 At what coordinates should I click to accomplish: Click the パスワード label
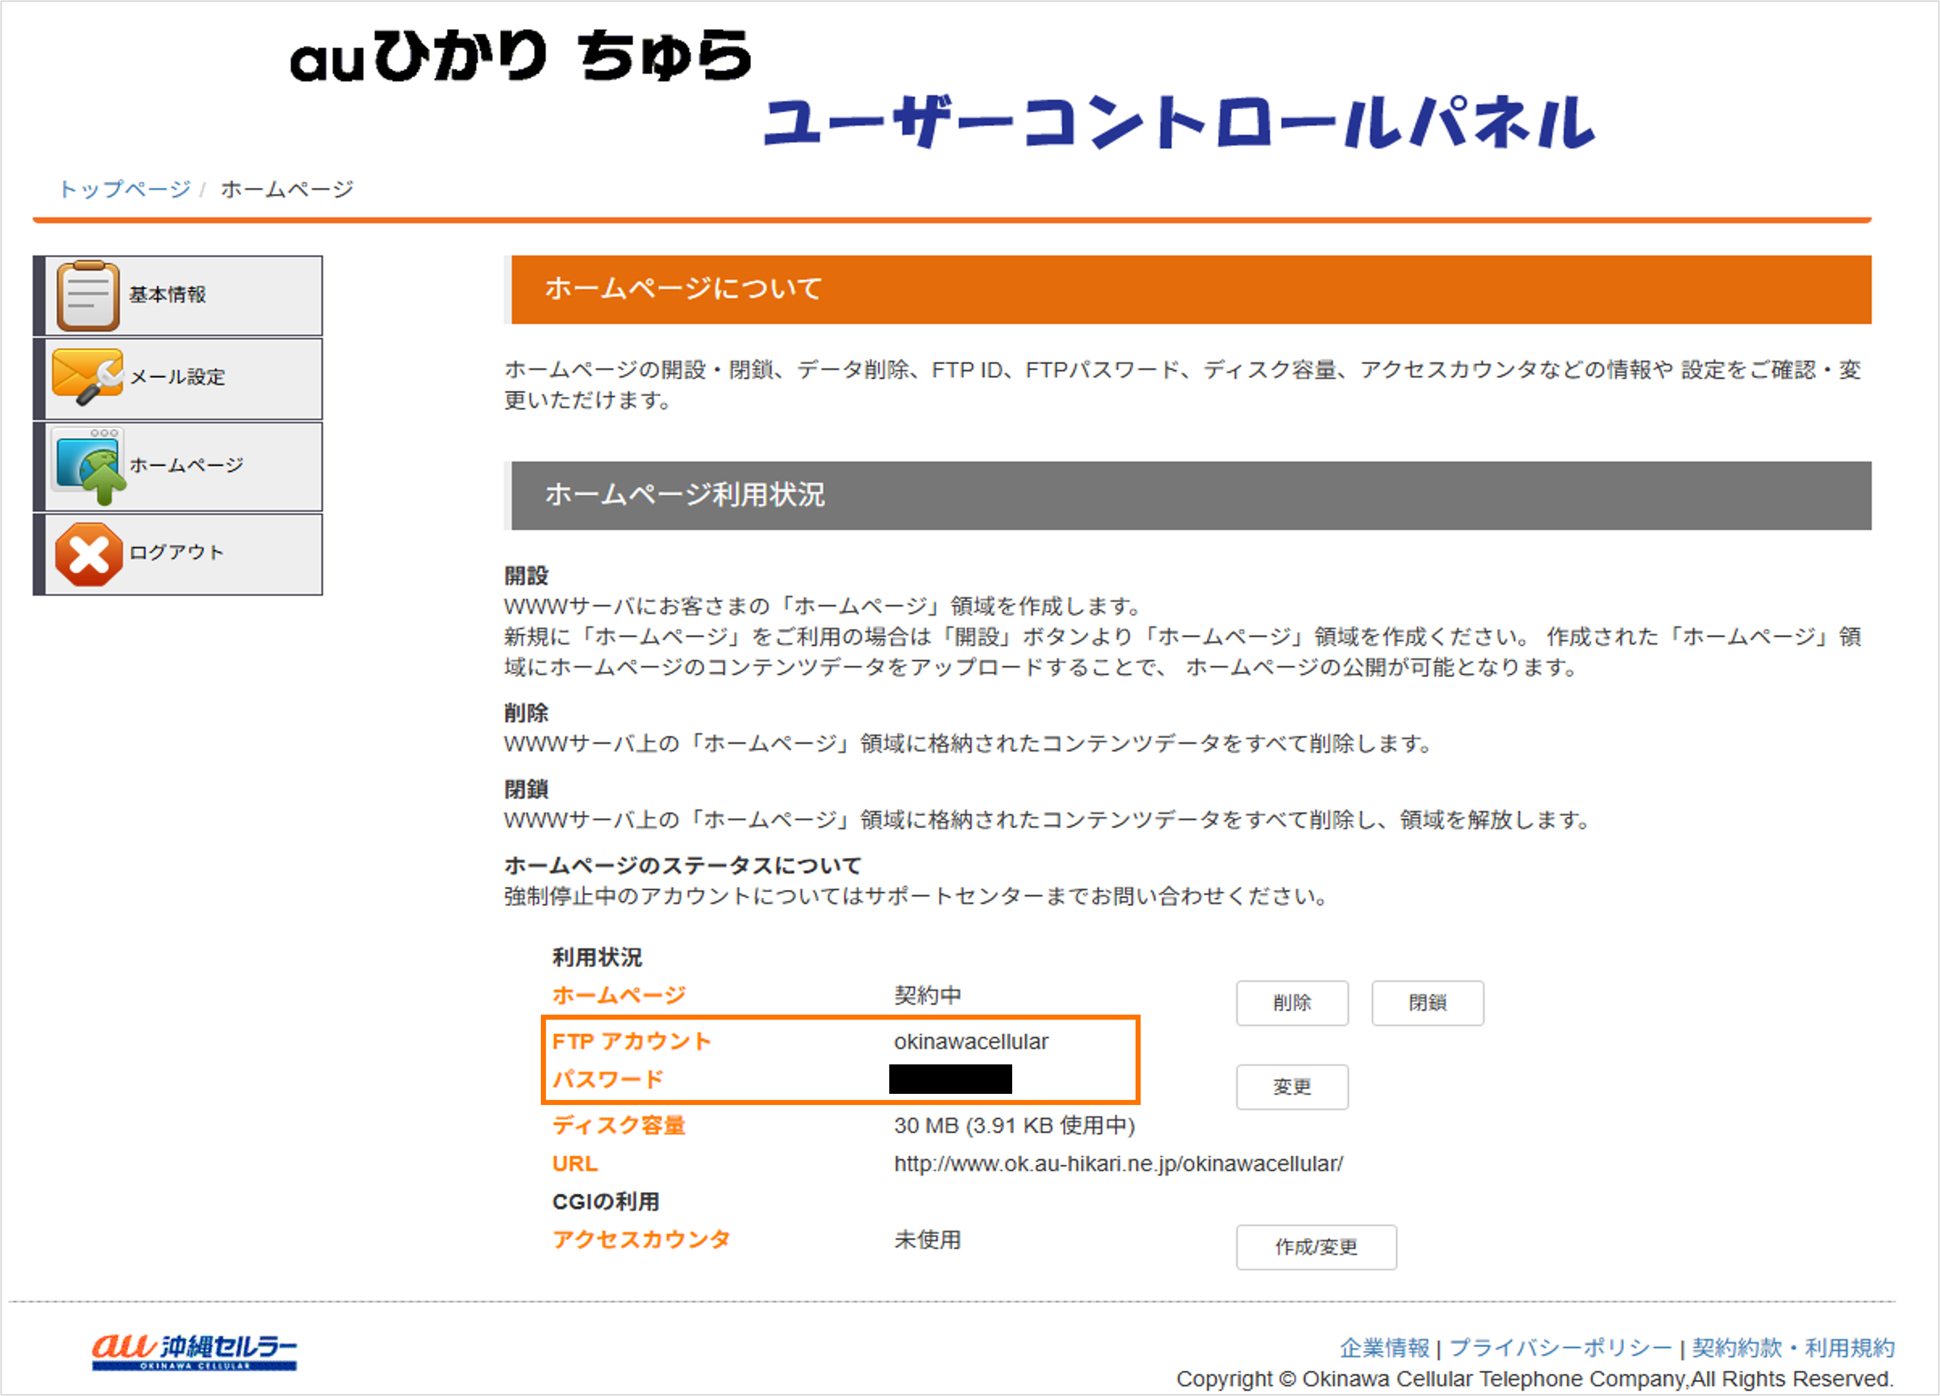[x=608, y=1080]
